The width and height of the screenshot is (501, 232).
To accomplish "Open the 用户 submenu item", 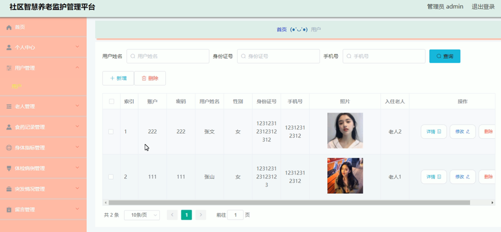I will pos(16,87).
